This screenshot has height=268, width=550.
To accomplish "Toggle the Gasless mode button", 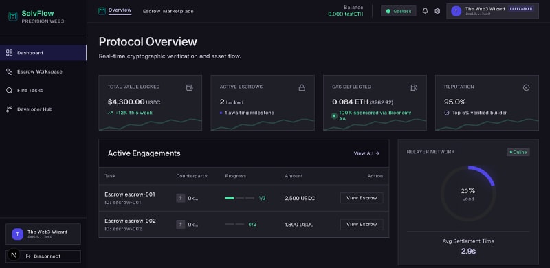I will coord(399,11).
